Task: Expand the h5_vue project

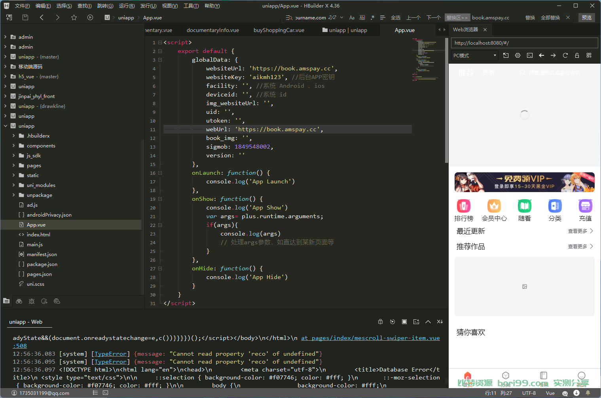Action: [x=5, y=76]
